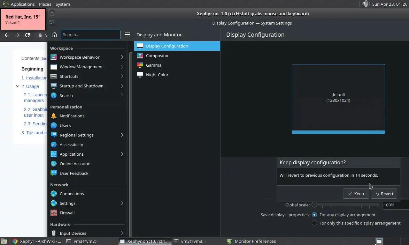The image size is (409, 245).
Task: Select Display Configuration in module list
Action: [x=177, y=46]
